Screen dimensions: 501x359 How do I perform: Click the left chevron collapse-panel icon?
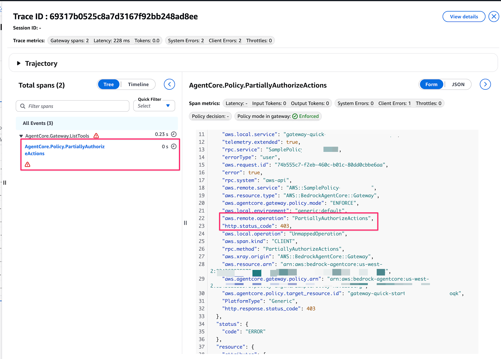coord(169,84)
